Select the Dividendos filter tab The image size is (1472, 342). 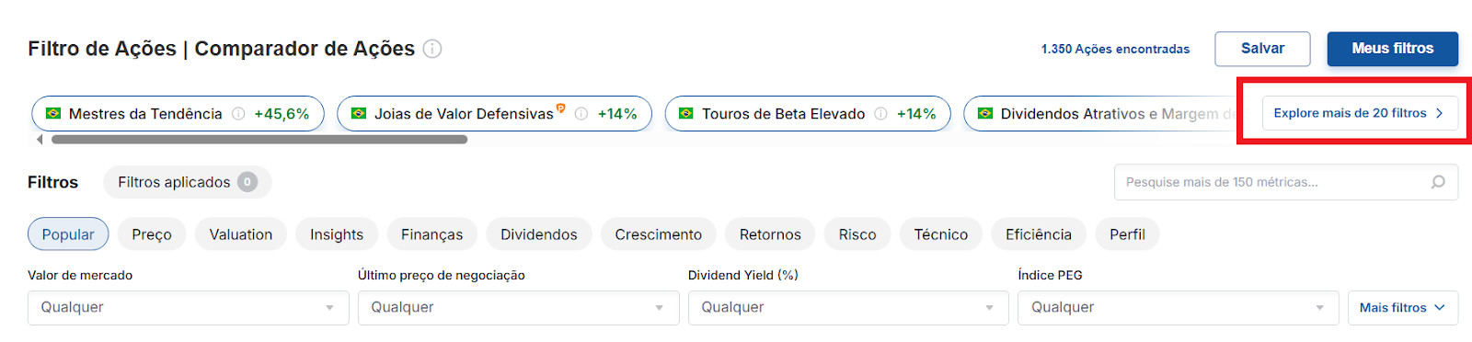[x=539, y=234]
